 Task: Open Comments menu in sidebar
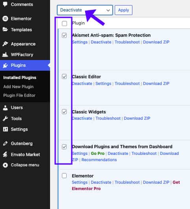22,4
